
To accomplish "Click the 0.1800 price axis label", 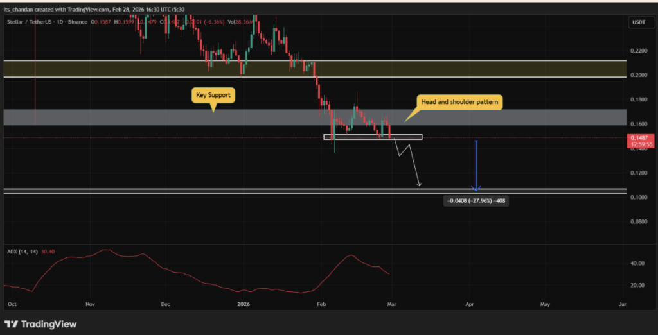I will (638, 99).
